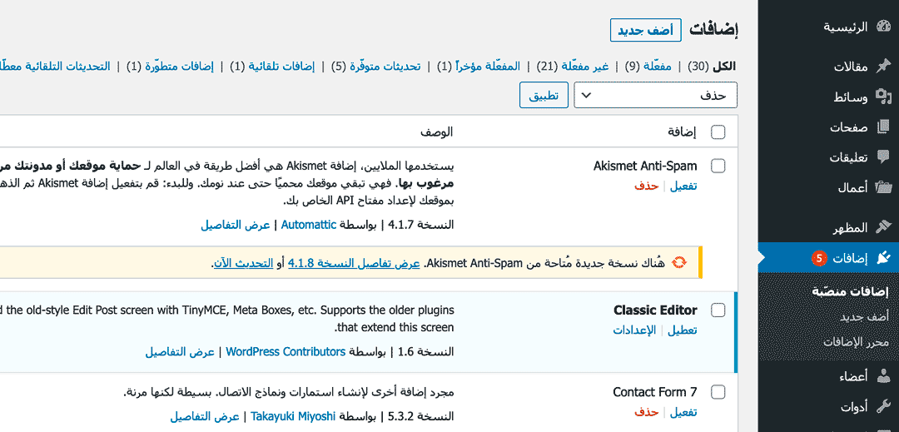Viewport: 899px width, 432px height.
Task: Click the Users (أعضاء) person icon
Action: coord(882,376)
